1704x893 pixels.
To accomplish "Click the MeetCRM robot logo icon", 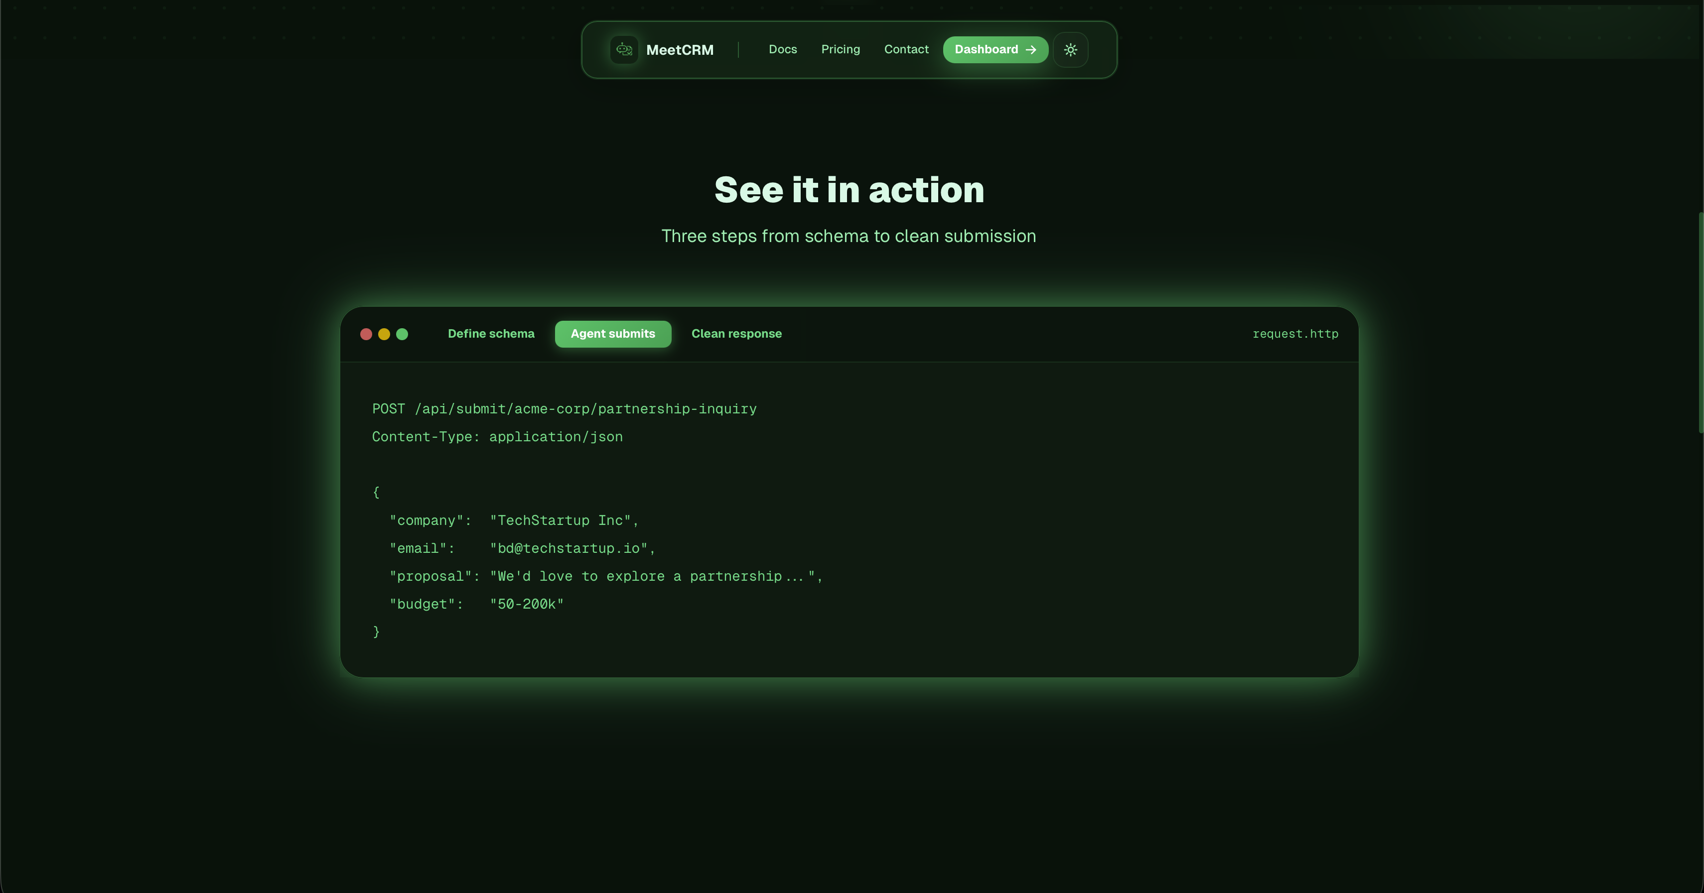I will 623,50.
